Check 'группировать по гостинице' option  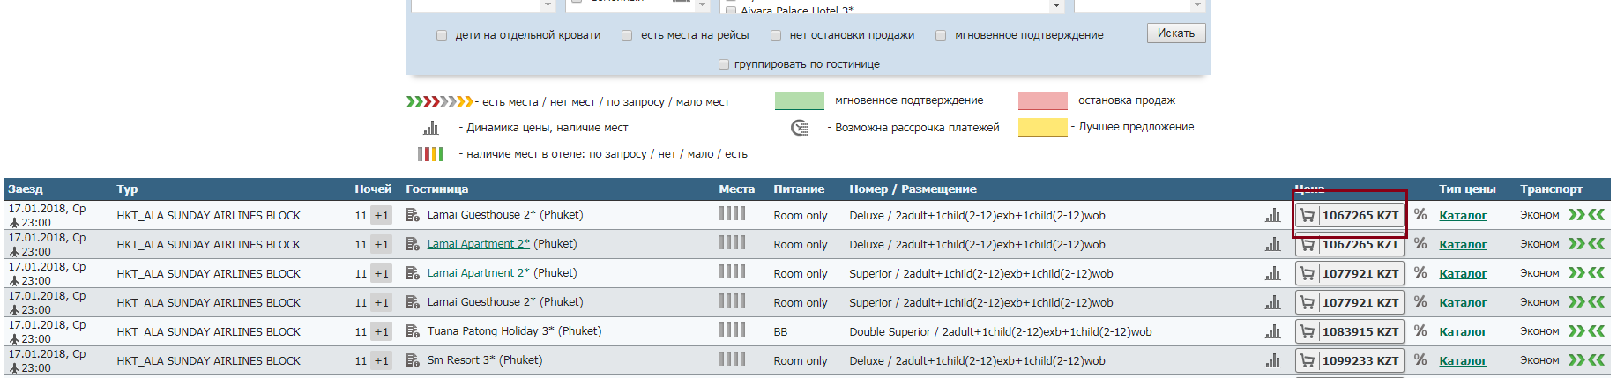[x=724, y=64]
